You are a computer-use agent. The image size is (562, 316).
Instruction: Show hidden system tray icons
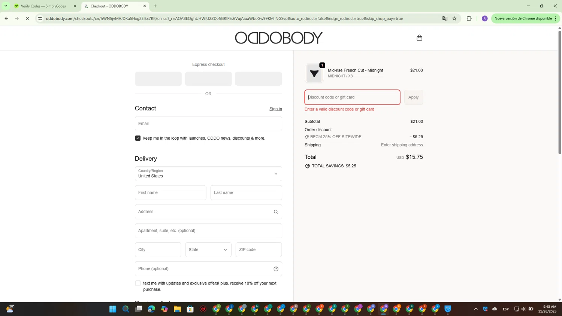coord(476,309)
